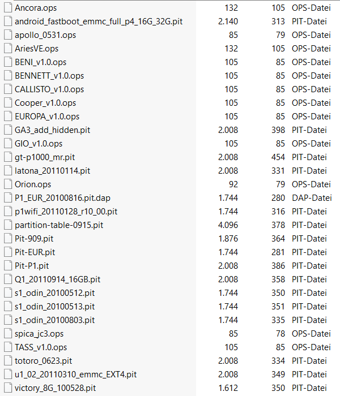Click the file icon next to victory_8G_100528.pit

click(x=7, y=388)
